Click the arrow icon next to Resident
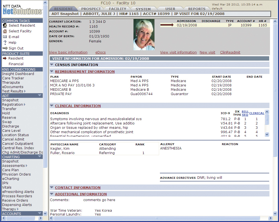This screenshot has width=279, height=222. [5, 58]
